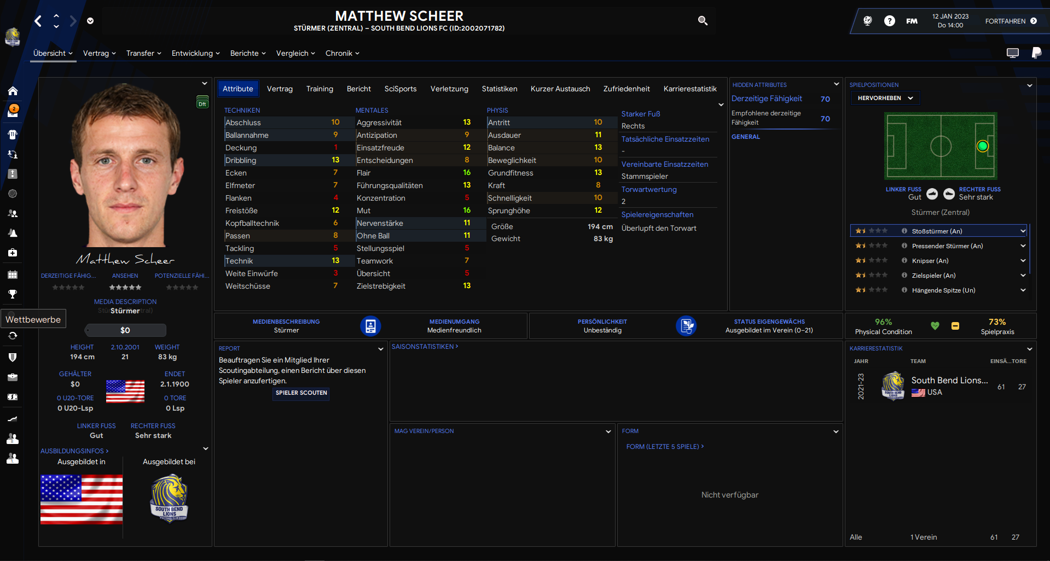Switch to the Attribute tab
This screenshot has width=1050, height=561.
(238, 89)
